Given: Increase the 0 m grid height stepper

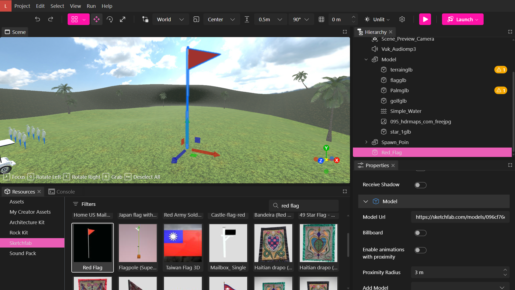Looking at the screenshot, I should [x=353, y=17].
